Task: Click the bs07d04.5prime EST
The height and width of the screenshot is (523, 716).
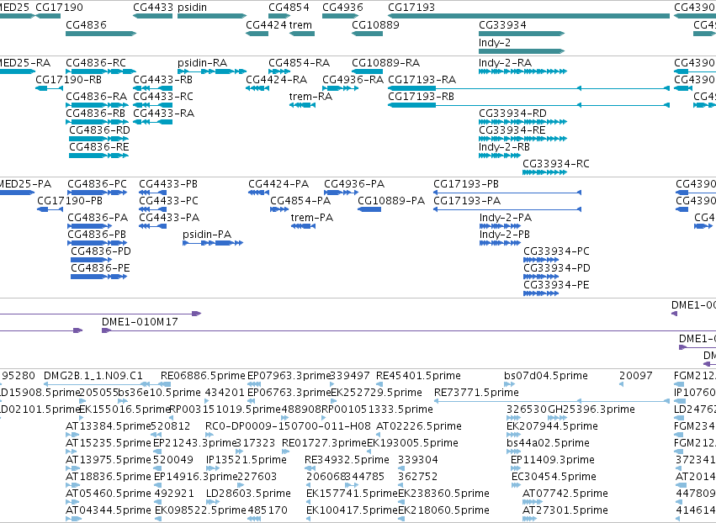Action: [510, 384]
